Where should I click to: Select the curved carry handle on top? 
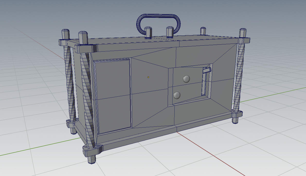[x=159, y=16]
